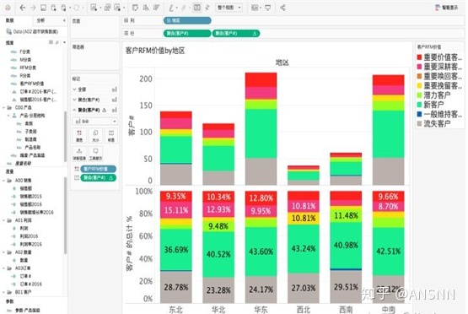Click the 华北 axis label

218,310
